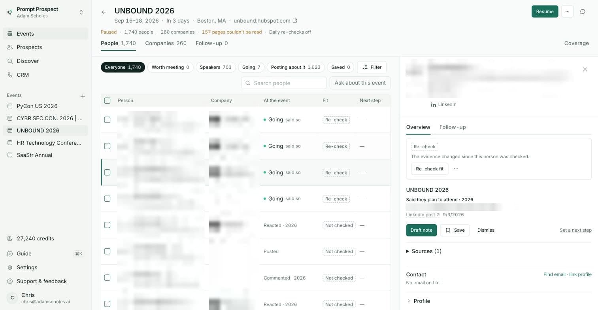
Task: Switch to the Follow-up 0 tab under the event title
Action: (211, 43)
